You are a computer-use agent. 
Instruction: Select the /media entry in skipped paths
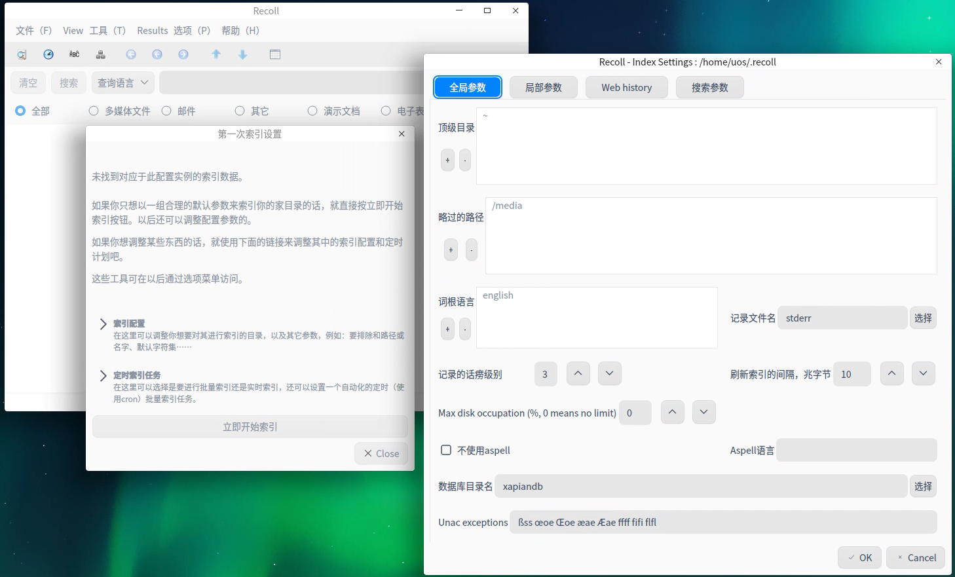507,206
